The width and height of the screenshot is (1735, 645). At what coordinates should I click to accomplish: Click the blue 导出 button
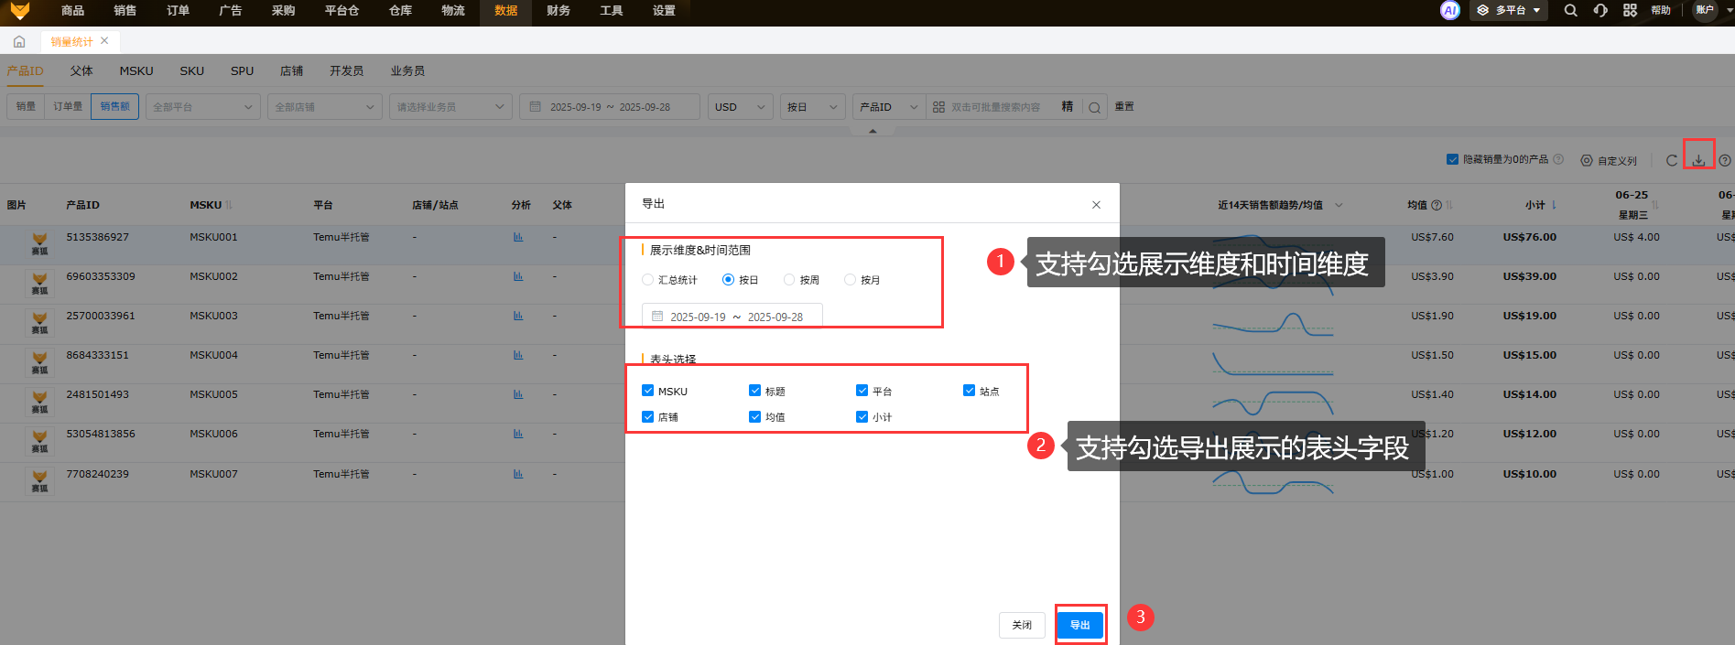[x=1080, y=625]
